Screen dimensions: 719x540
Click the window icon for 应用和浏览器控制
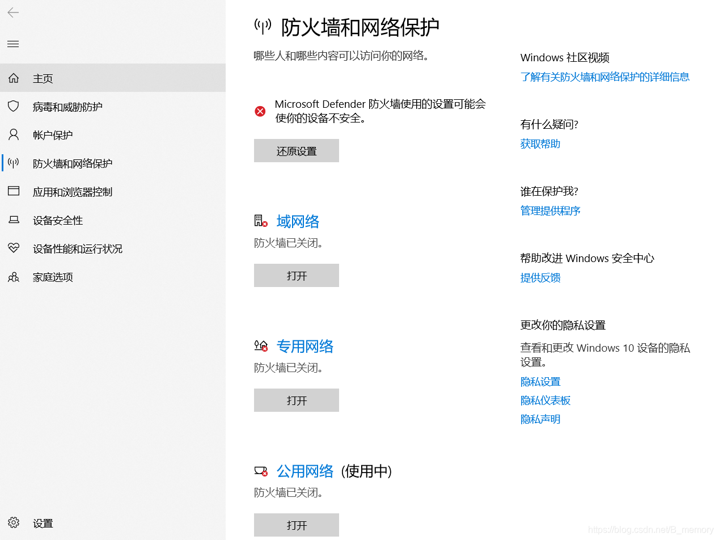tap(14, 191)
